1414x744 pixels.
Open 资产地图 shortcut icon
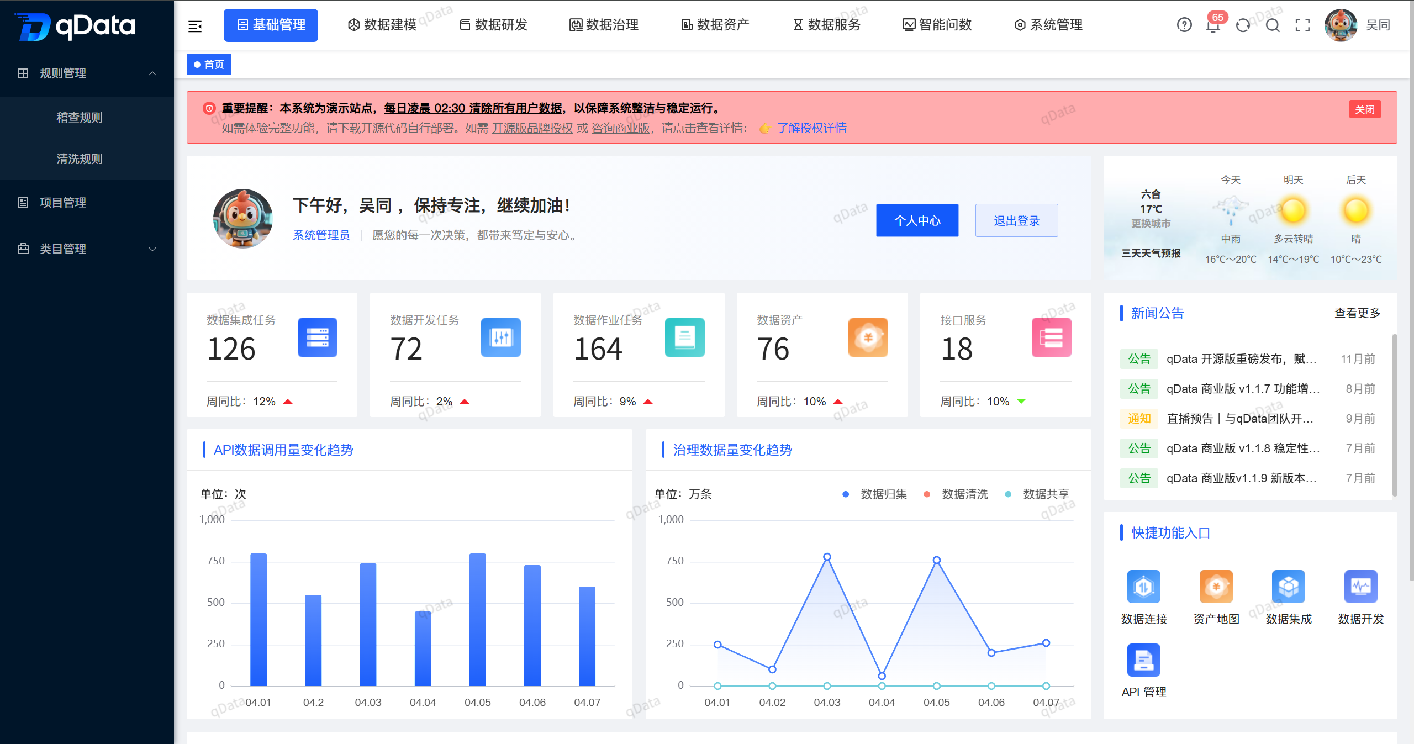[x=1216, y=587]
